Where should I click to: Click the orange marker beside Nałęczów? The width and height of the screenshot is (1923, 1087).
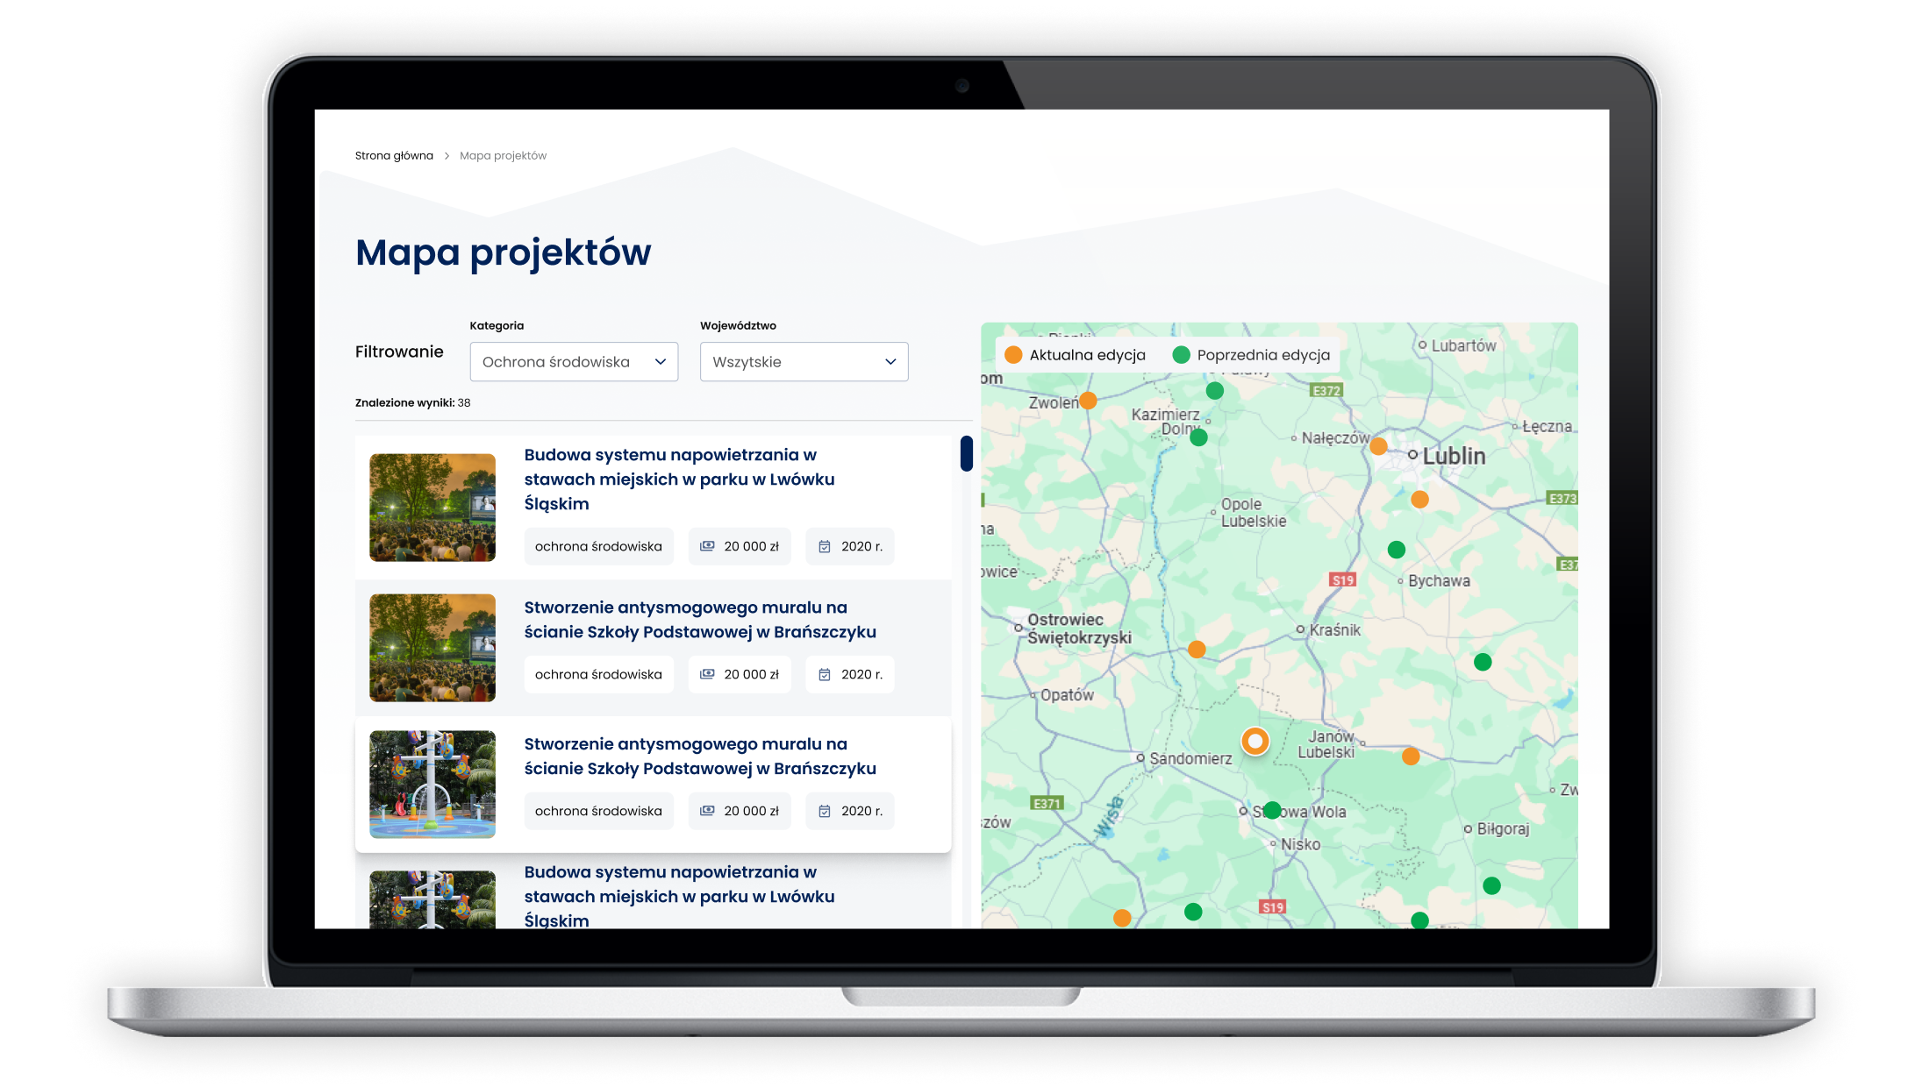1378,446
